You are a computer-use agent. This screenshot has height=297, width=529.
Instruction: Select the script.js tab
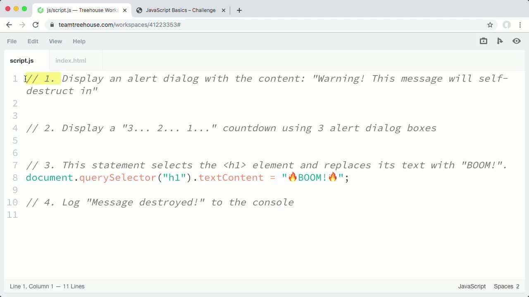coord(21,60)
